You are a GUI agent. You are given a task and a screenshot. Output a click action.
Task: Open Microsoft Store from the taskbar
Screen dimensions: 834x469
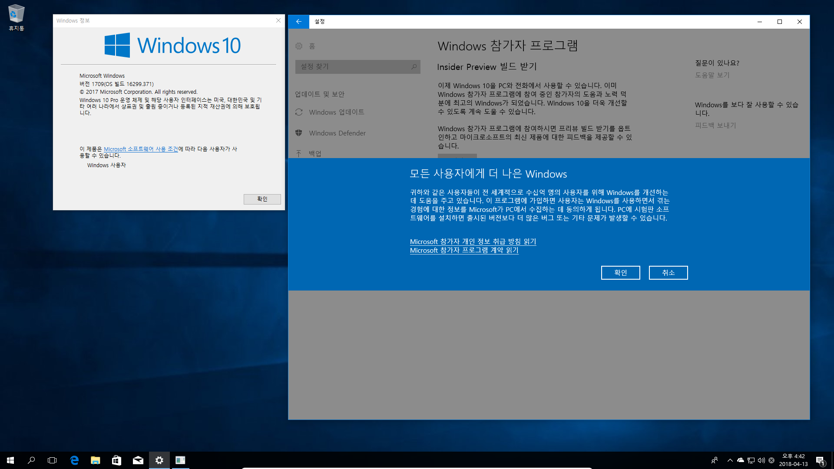point(116,460)
